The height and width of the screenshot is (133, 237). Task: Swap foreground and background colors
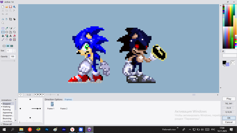[224, 66]
